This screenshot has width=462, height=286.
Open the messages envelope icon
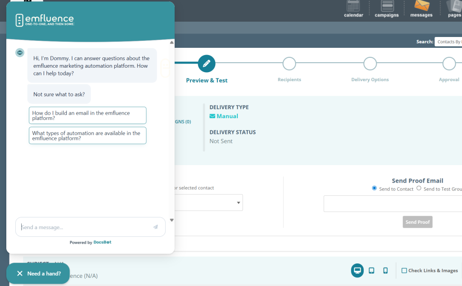421,6
